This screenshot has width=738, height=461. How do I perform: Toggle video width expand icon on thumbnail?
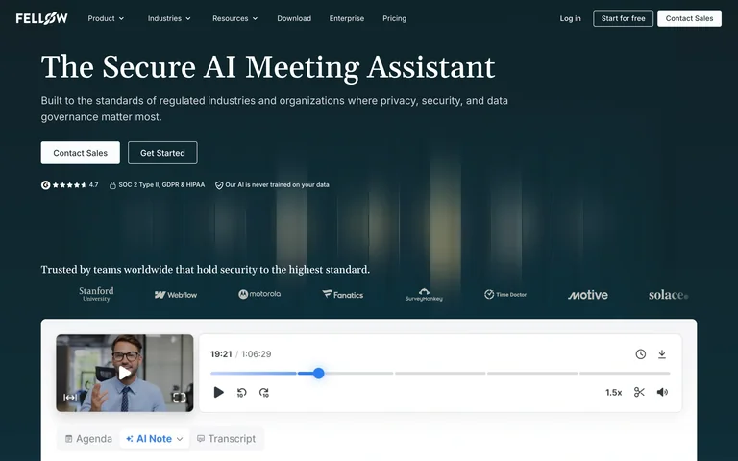[70, 398]
